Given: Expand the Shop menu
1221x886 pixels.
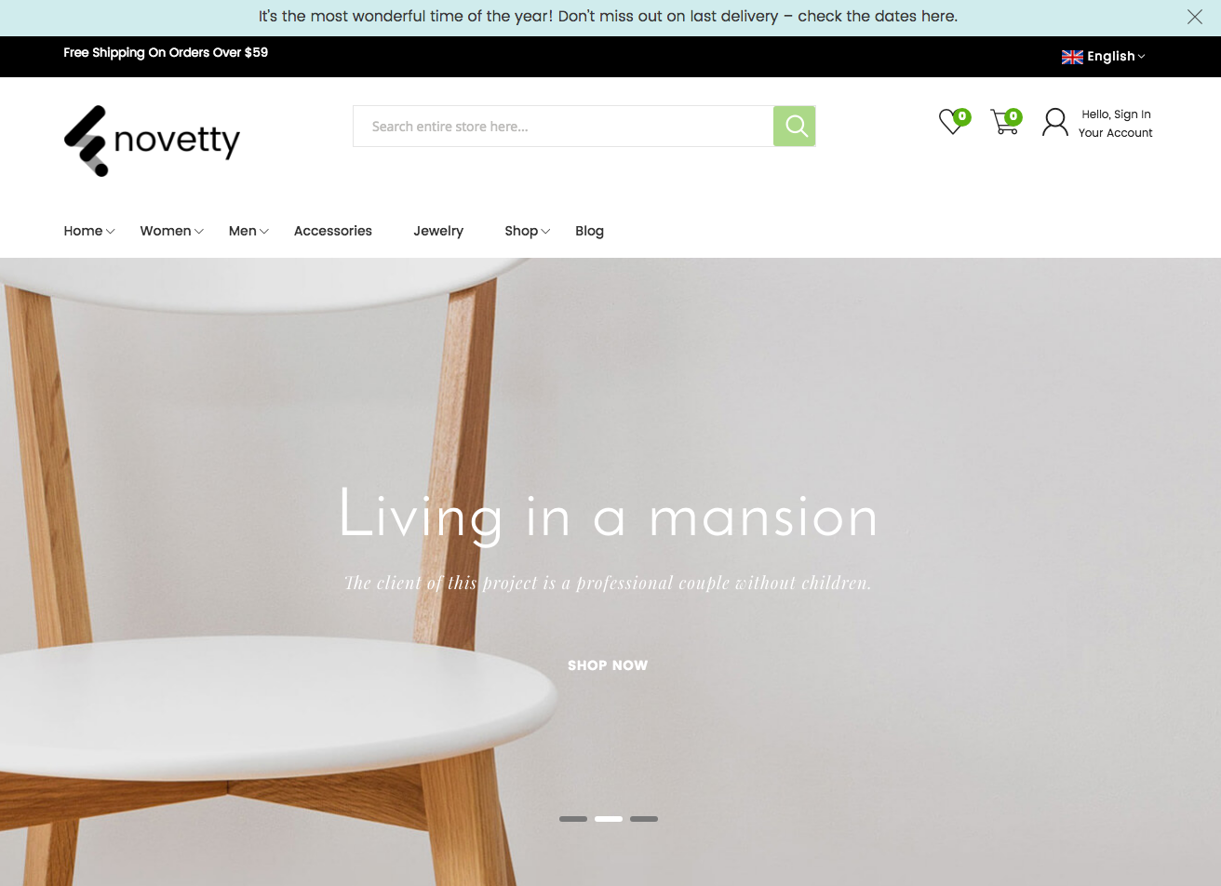Looking at the screenshot, I should coord(528,231).
